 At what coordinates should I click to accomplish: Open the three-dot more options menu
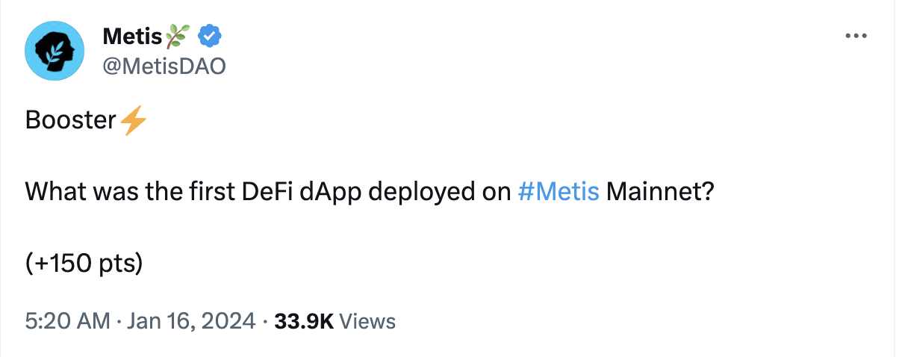[855, 37]
